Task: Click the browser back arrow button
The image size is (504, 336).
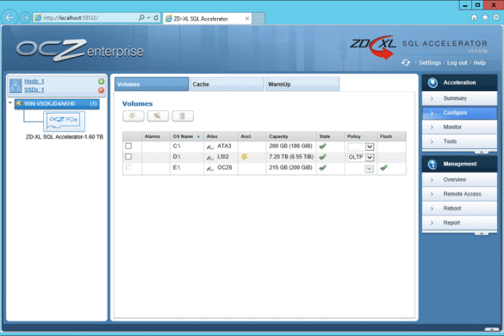Action: [9, 17]
